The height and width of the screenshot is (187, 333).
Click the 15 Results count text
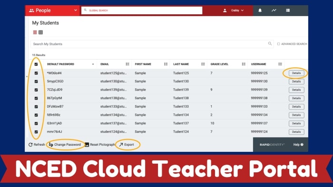[39, 55]
